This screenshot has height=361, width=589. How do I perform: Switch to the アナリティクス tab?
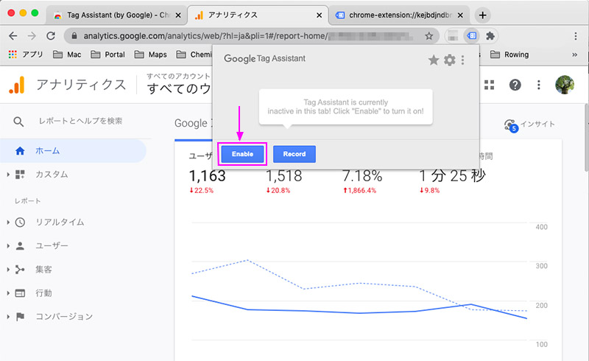tap(257, 15)
